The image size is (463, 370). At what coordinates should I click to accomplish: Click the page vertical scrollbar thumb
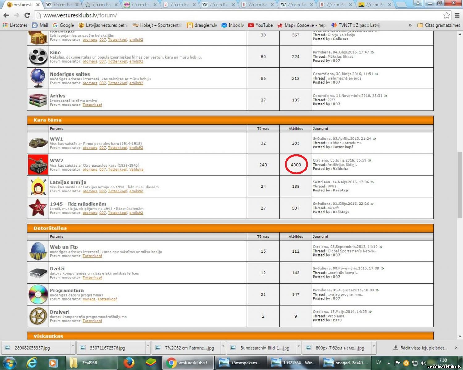(x=460, y=185)
